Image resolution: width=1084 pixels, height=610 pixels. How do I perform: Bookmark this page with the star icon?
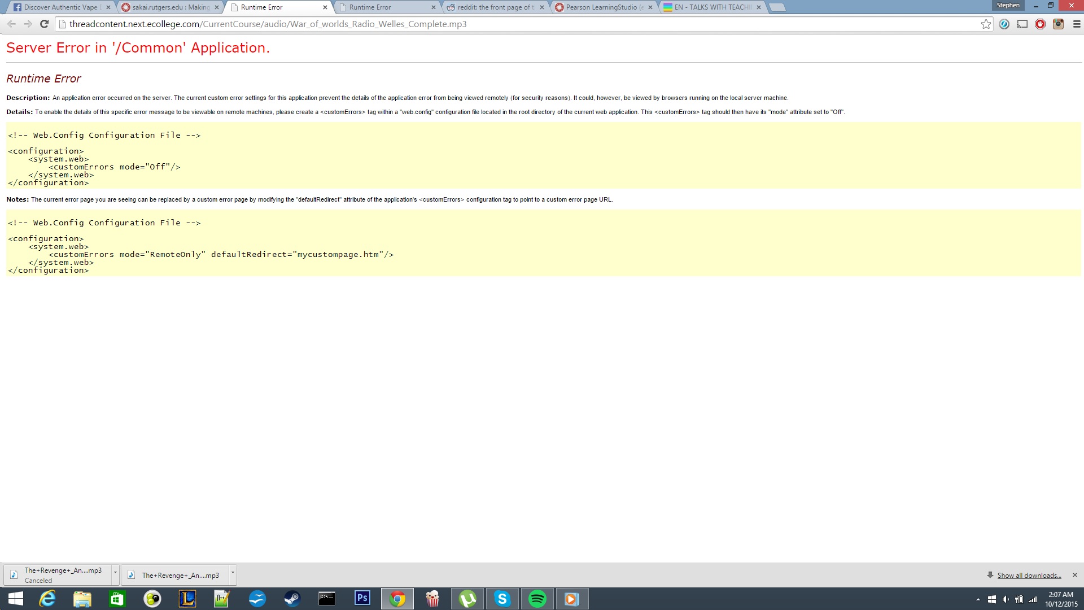tap(986, 24)
